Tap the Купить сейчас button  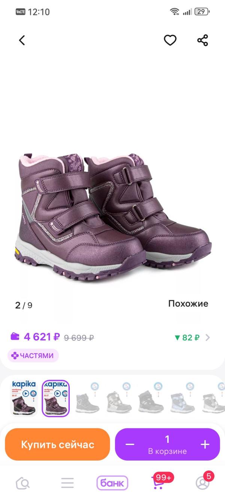[x=57, y=445]
